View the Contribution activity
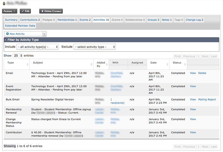The height and width of the screenshot is (152, 223). coord(193,132)
